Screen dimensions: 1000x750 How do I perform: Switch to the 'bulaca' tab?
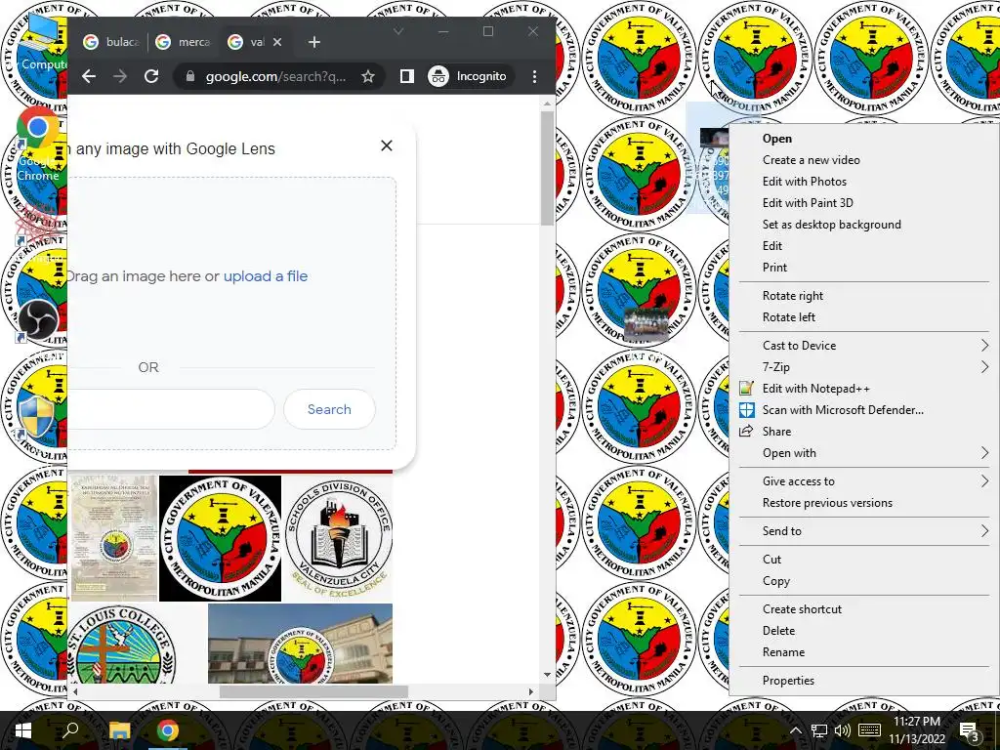111,42
